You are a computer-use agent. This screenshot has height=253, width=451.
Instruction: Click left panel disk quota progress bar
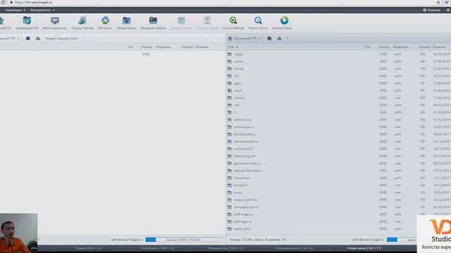[183, 240]
